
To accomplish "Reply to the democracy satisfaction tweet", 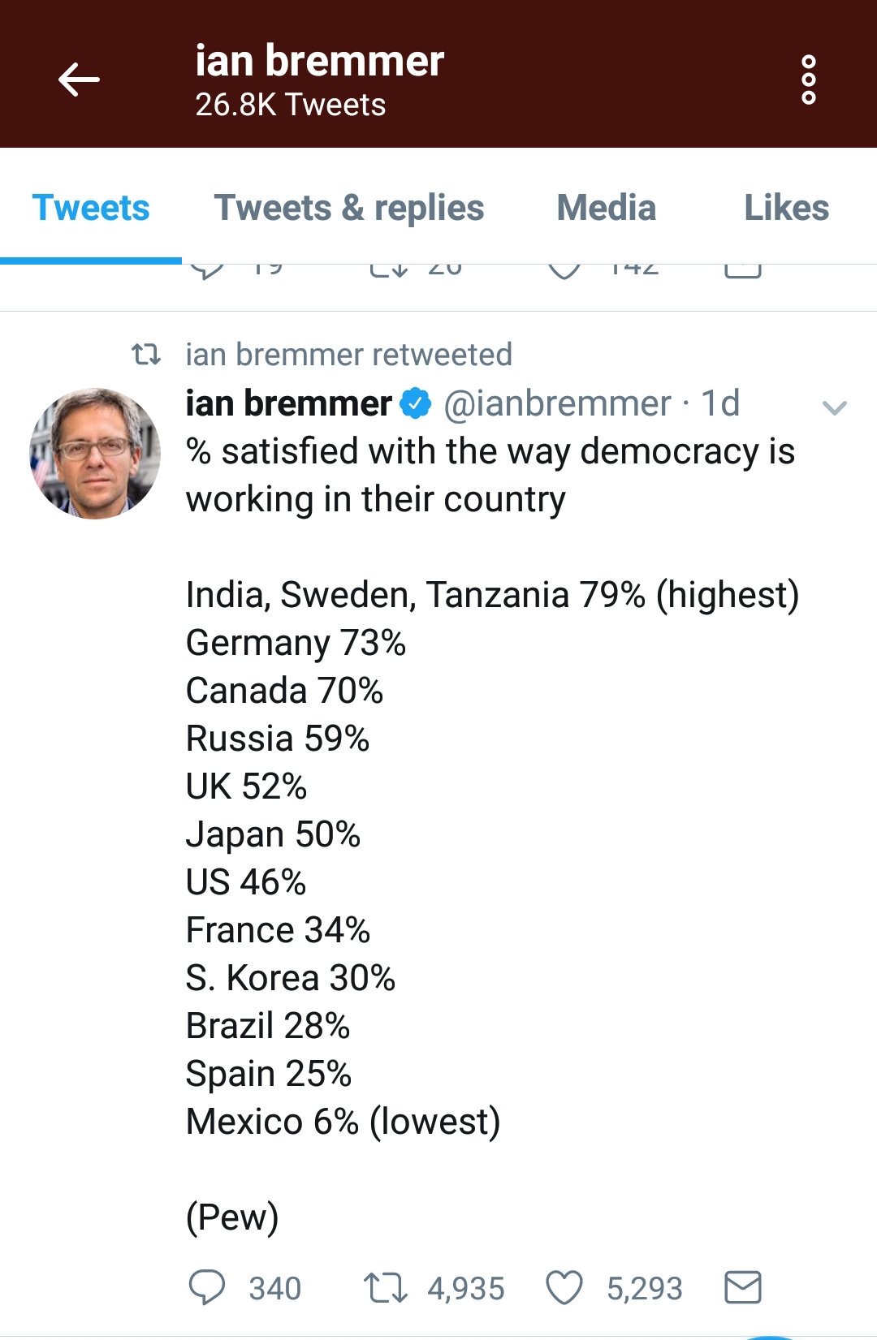I will click(207, 1287).
